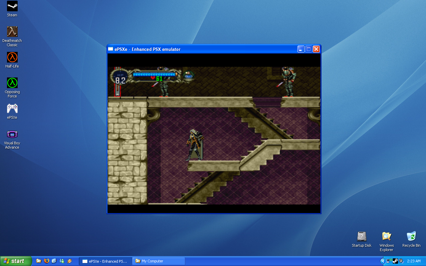The image size is (426, 266).
Task: Click the volume speaker tray icon
Action: (401, 261)
